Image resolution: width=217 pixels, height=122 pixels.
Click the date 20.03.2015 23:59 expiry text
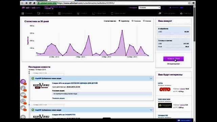click(x=73, y=87)
